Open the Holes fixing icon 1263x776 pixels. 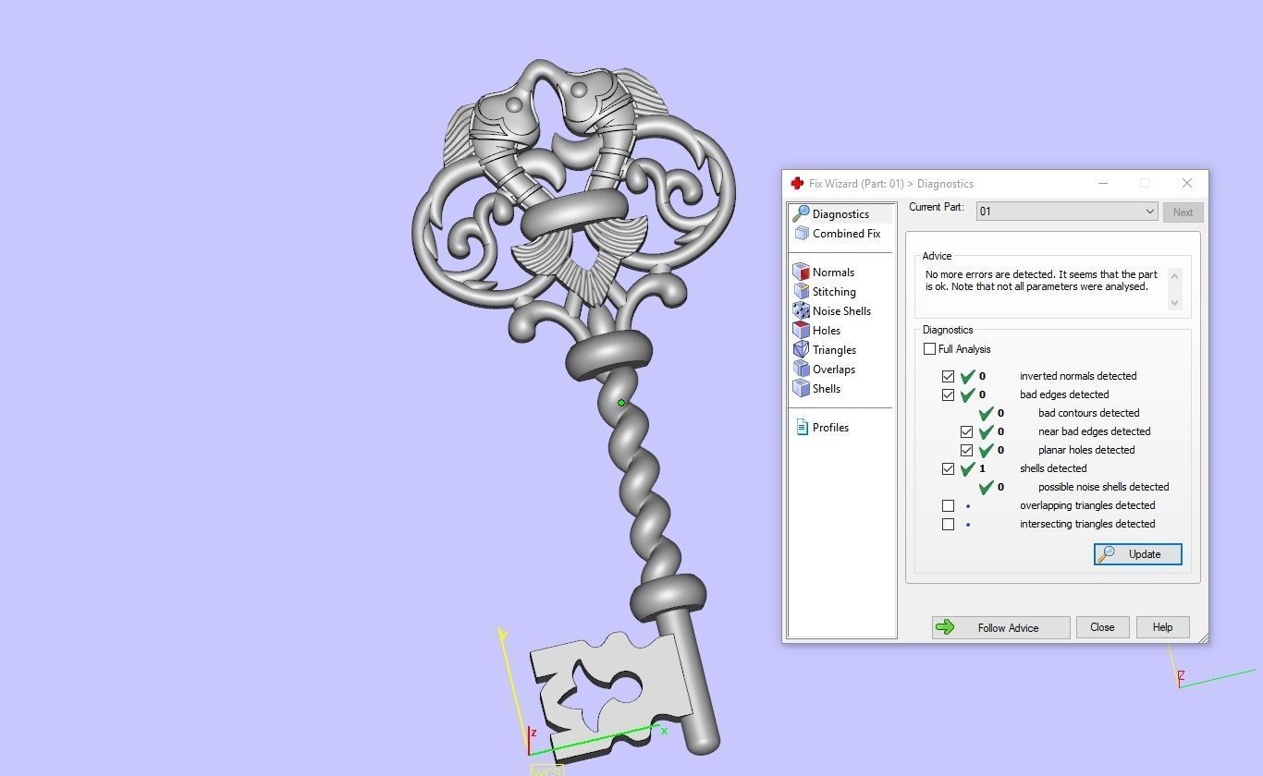pos(802,331)
